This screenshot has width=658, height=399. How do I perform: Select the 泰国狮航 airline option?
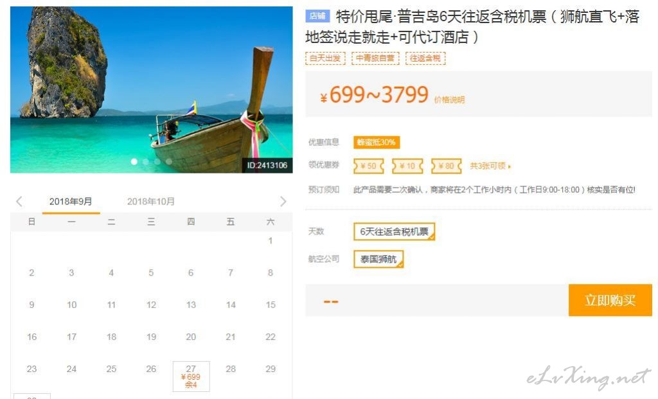[378, 259]
